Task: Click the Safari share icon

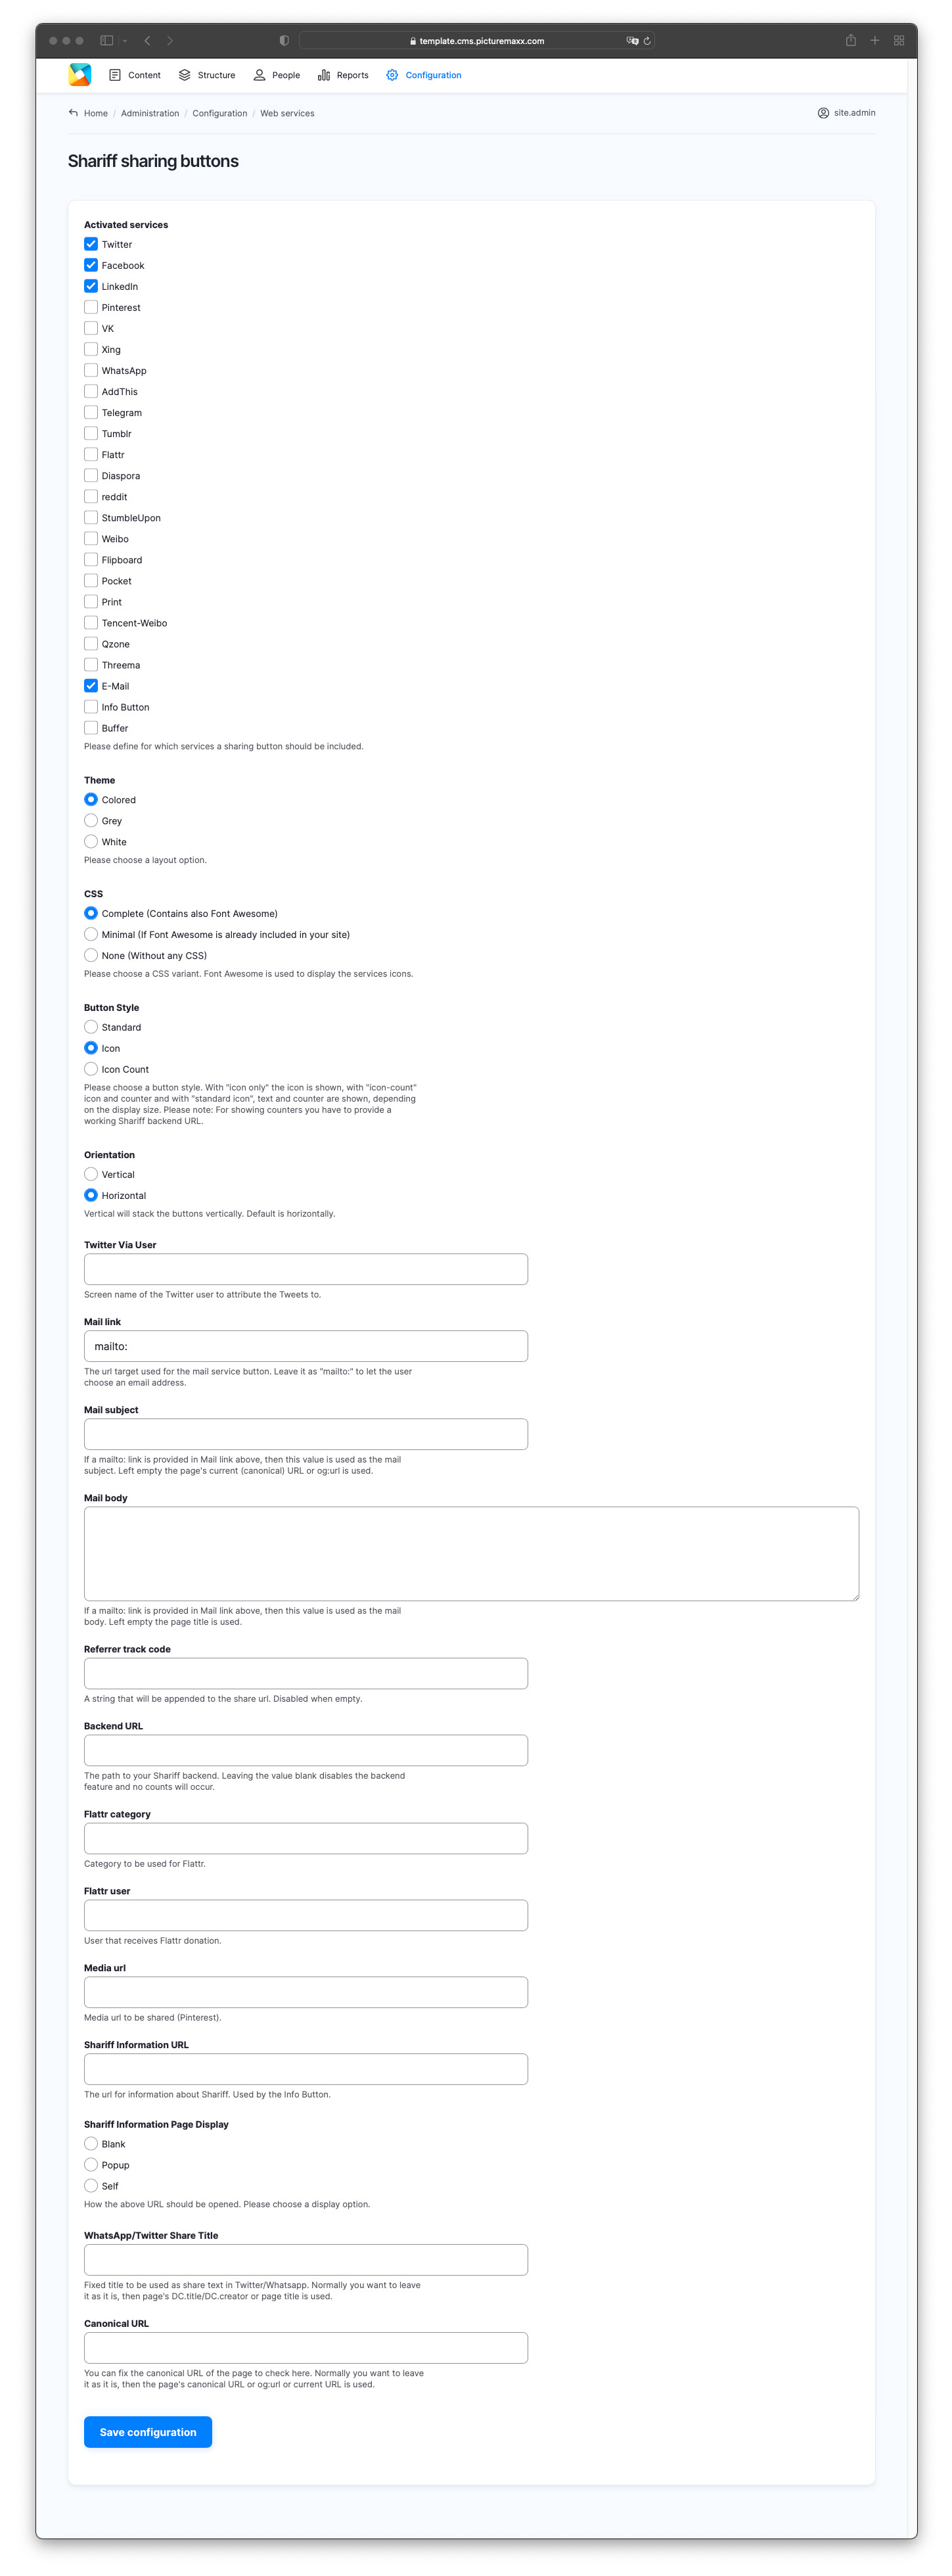Action: 851,41
